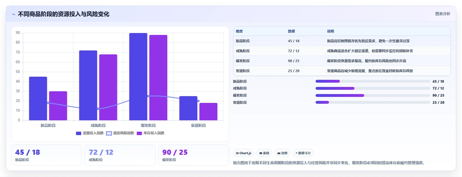The width and height of the screenshot is (462, 177).
Task: Click table value 90 / 25
Action: pos(294,61)
